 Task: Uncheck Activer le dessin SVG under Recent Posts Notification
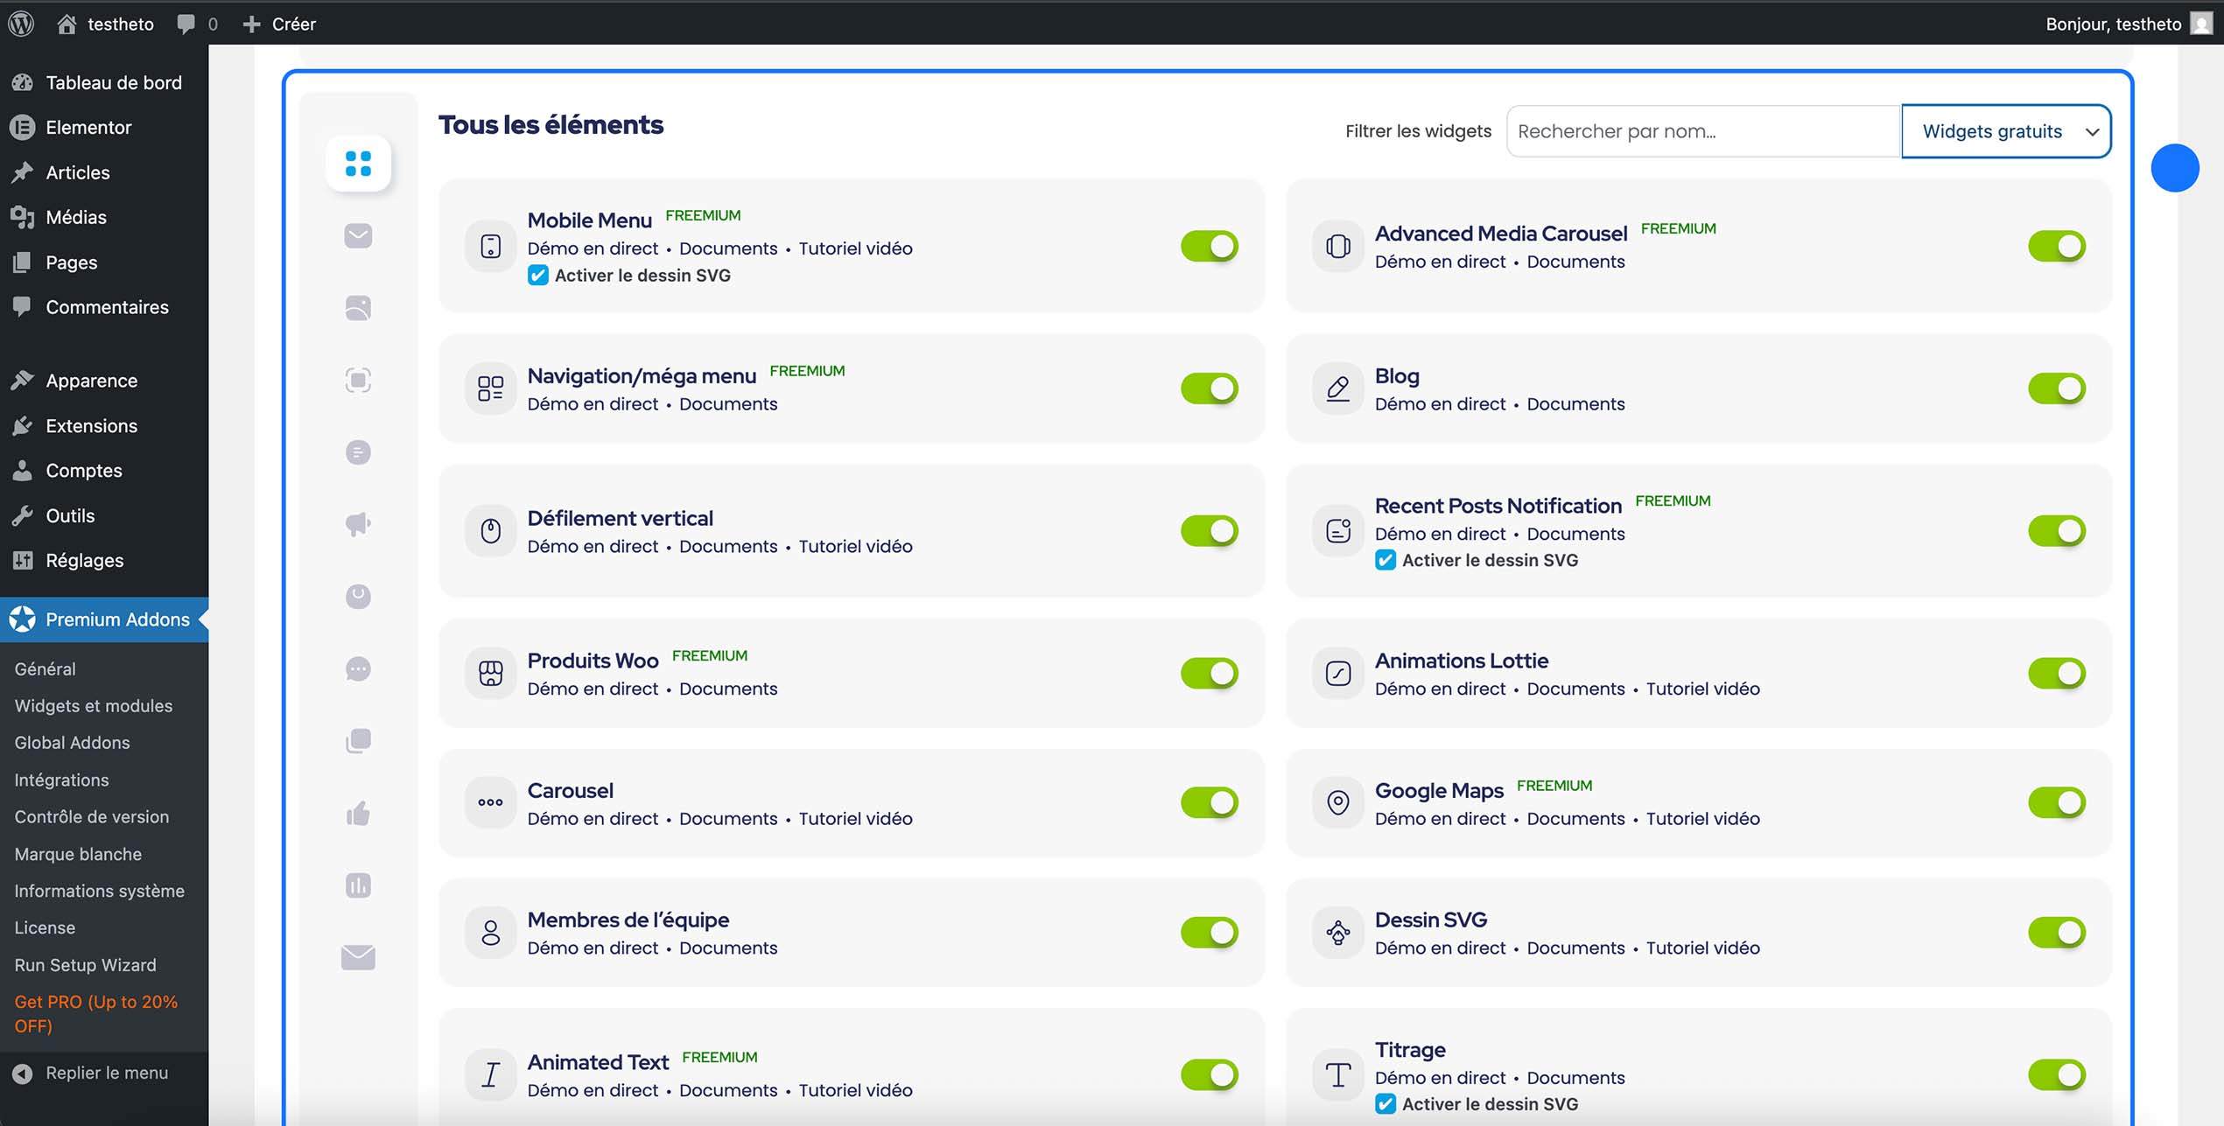1386,560
